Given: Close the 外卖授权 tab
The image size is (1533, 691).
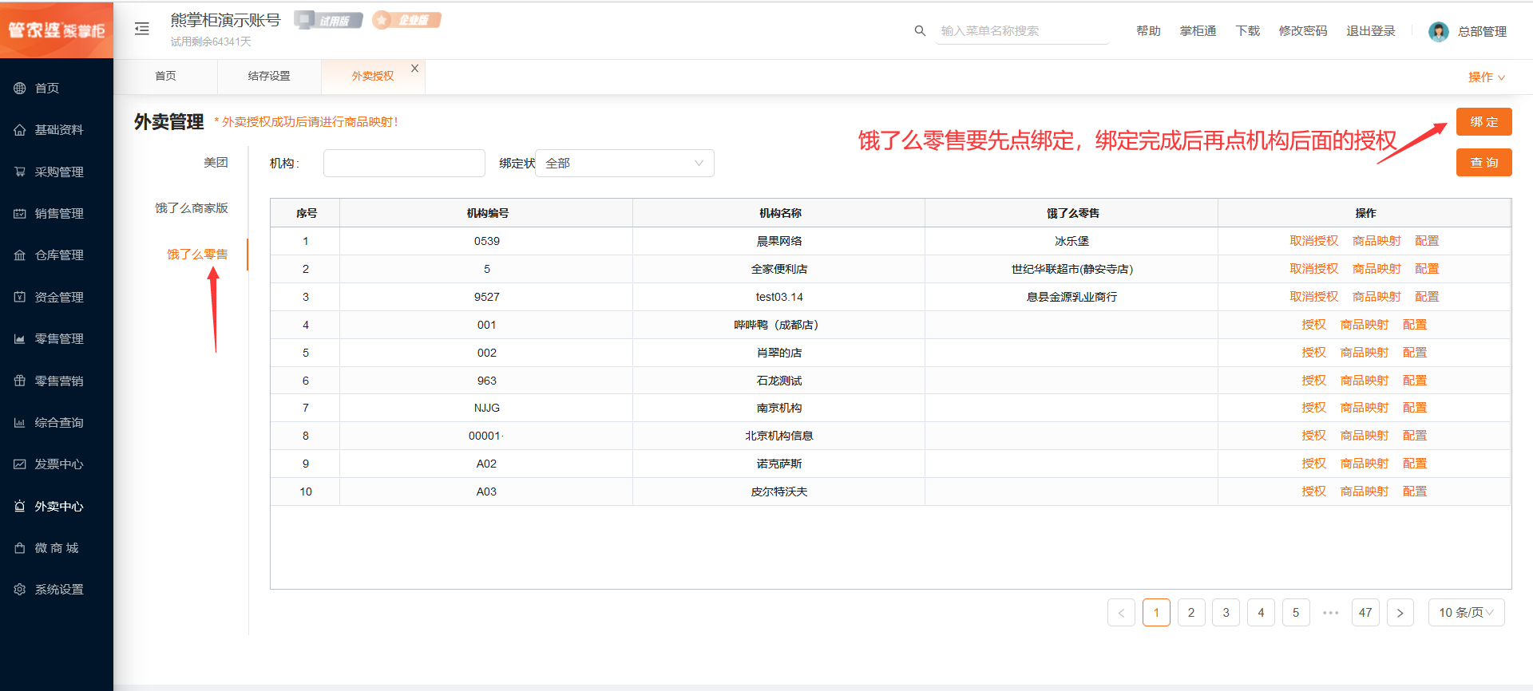Looking at the screenshot, I should (x=414, y=69).
